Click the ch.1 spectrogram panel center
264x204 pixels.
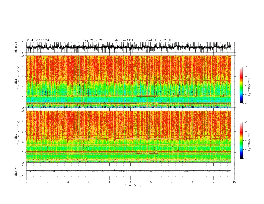(x=129, y=81)
